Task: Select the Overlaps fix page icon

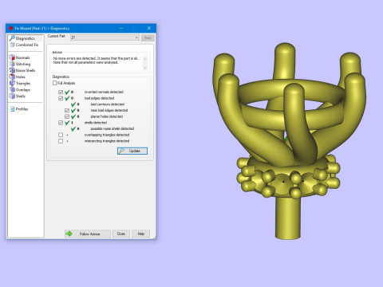Action: point(12,90)
